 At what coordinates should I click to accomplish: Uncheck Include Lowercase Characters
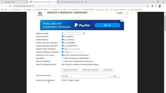pos(63,43)
